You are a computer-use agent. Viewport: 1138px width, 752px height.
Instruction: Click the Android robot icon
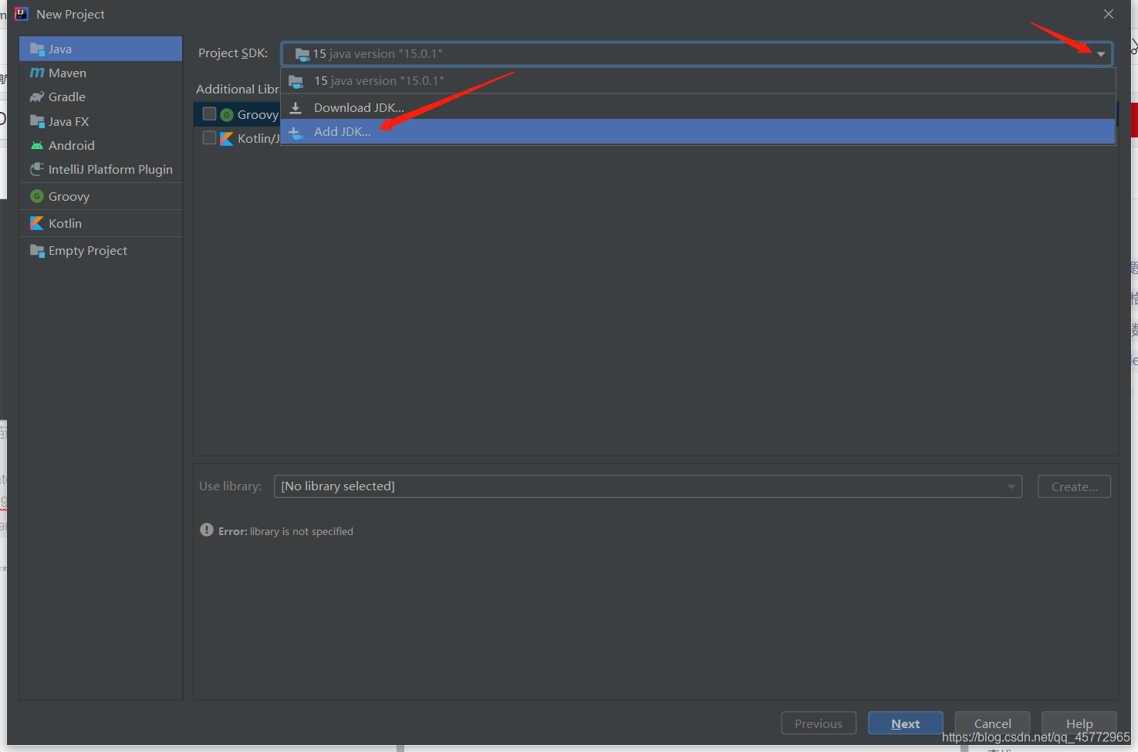coord(36,145)
